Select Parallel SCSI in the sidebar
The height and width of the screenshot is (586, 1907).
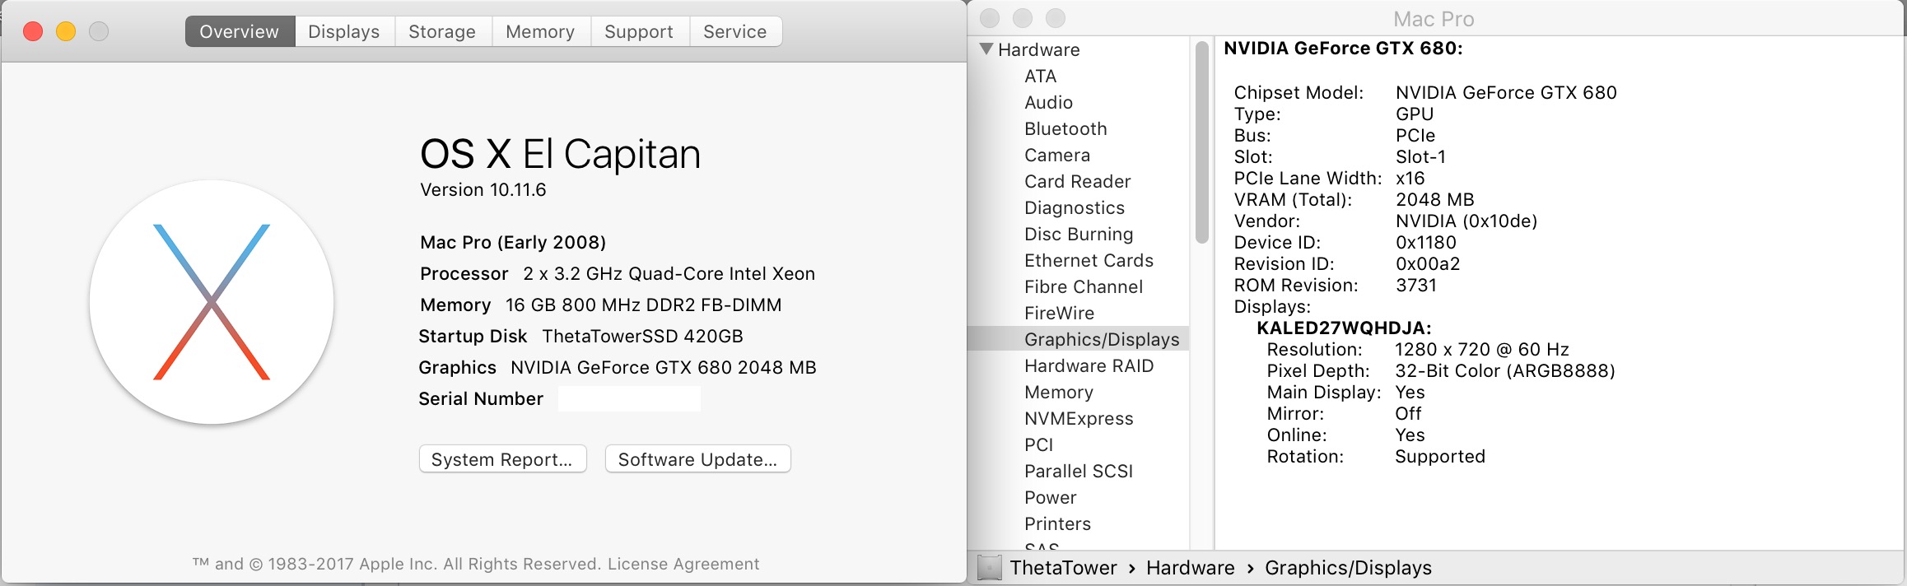click(1079, 471)
